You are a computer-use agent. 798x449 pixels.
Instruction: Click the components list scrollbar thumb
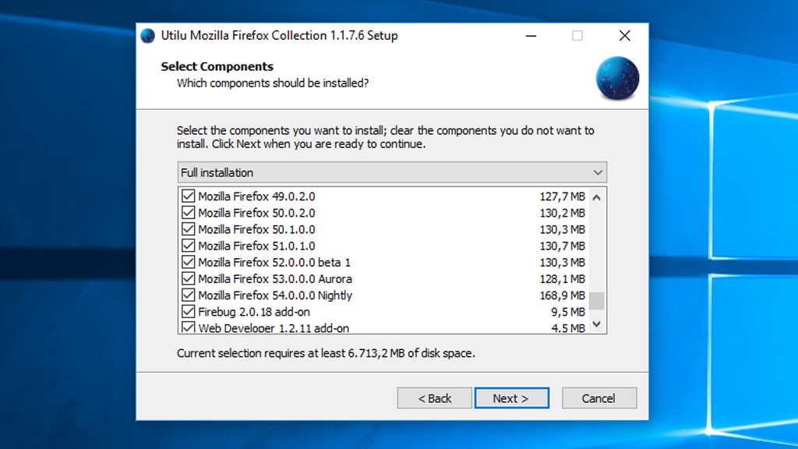(x=596, y=300)
